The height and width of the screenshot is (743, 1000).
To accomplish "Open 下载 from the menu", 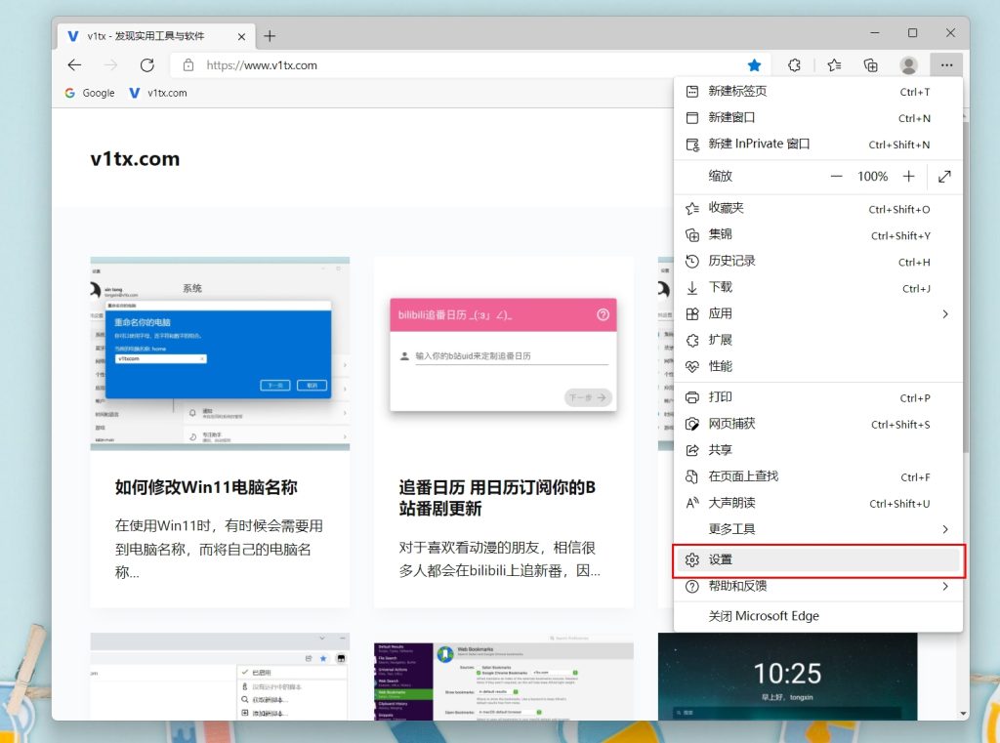I will (818, 288).
